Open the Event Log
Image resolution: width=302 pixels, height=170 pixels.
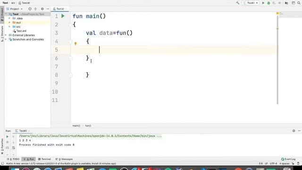pos(288,159)
